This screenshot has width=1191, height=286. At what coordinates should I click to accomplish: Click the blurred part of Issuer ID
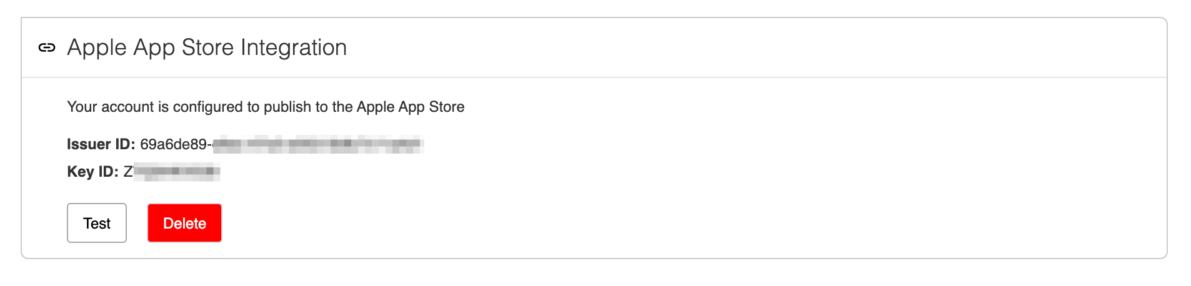point(318,144)
